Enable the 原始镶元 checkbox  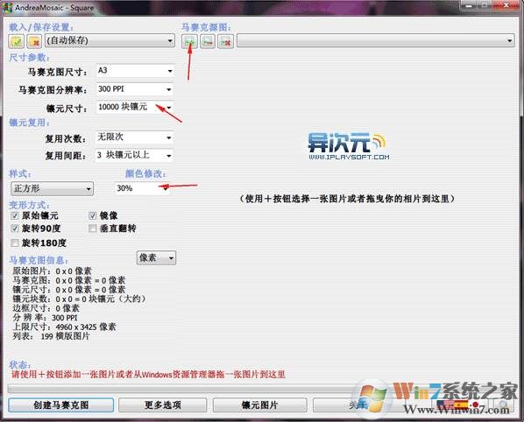pyautogui.click(x=14, y=215)
